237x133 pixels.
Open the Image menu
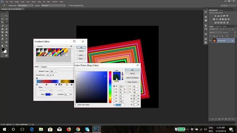[17, 1]
